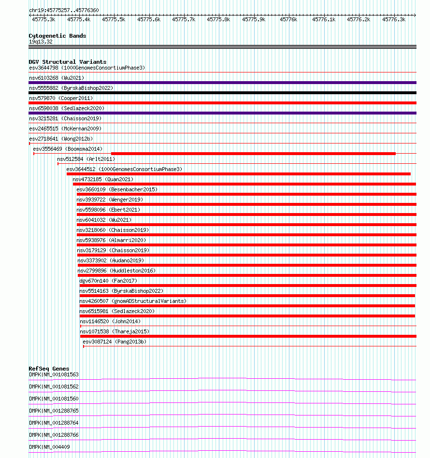Open variant nsv579870 (Cooper2011)
430x458 pixels.
[x=61, y=98]
